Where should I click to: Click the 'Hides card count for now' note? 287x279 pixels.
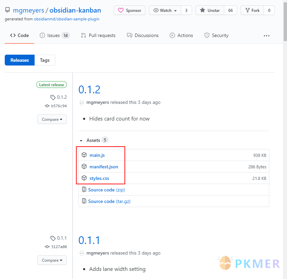point(119,119)
